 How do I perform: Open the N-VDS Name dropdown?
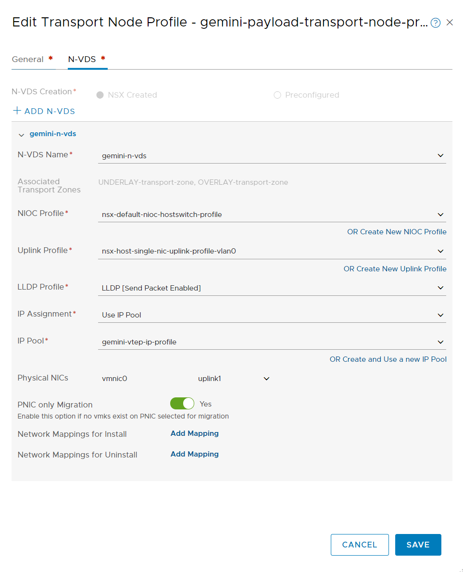tap(440, 155)
